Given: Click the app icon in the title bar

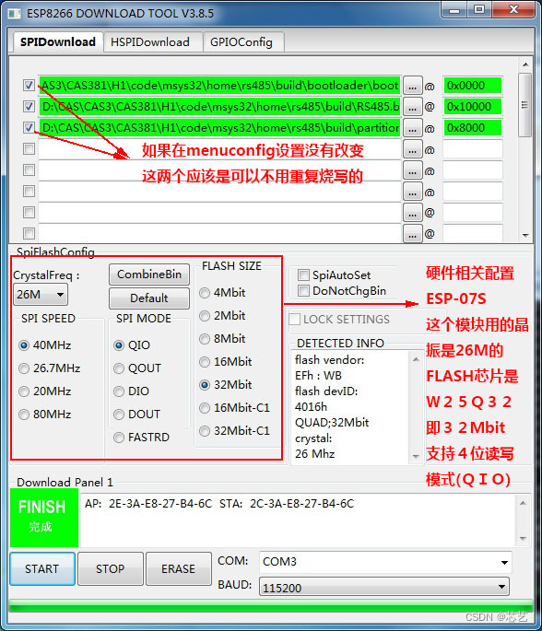Looking at the screenshot, I should (15, 14).
